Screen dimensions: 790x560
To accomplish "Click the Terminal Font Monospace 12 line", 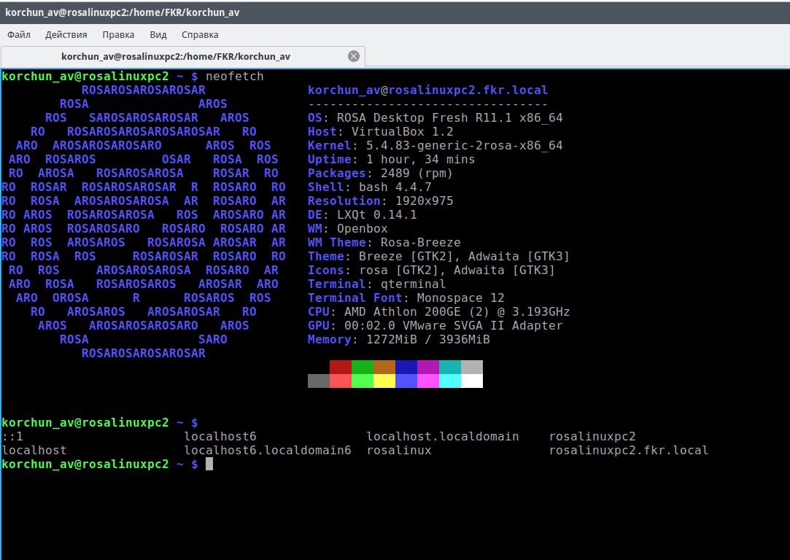I will point(406,297).
